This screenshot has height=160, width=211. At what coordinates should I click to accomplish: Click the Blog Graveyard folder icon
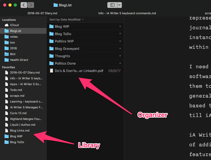pos(51,49)
